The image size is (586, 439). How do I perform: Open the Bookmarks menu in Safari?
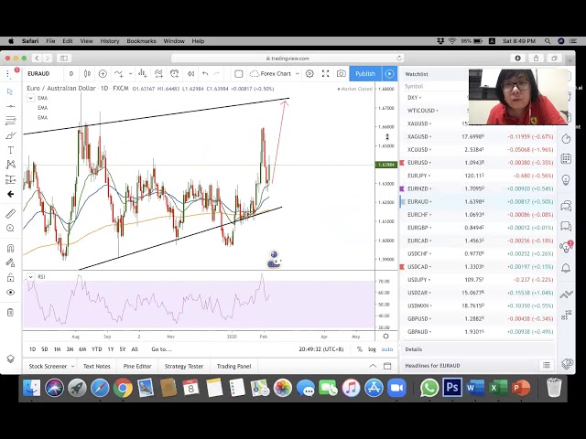[141, 41]
